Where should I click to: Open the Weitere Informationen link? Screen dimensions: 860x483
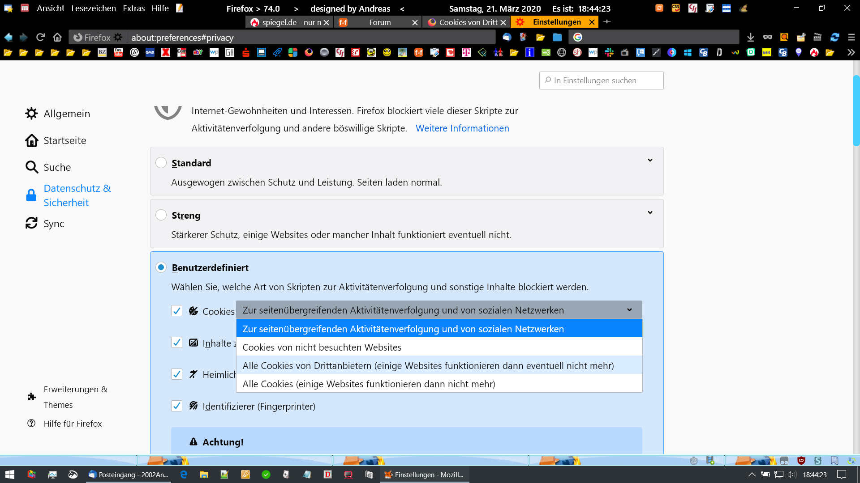point(462,128)
